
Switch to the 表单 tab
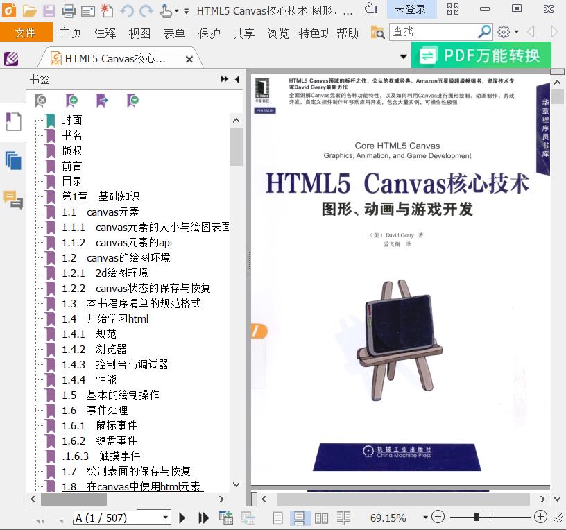pos(174,33)
